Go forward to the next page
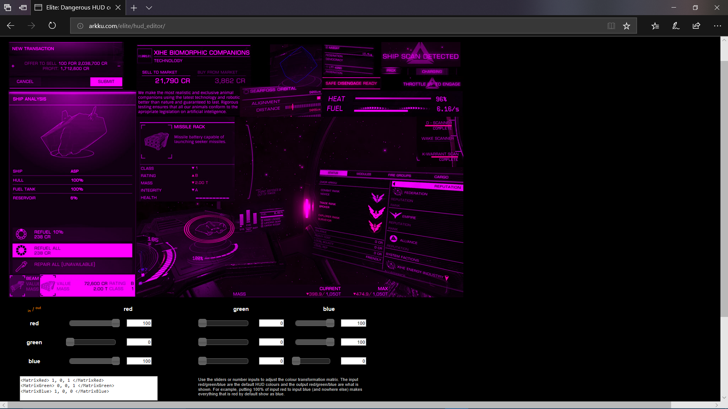Image resolution: width=728 pixels, height=409 pixels. [31, 26]
